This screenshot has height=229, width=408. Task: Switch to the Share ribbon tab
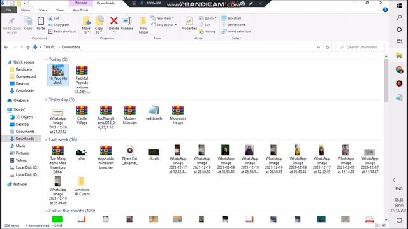point(43,10)
